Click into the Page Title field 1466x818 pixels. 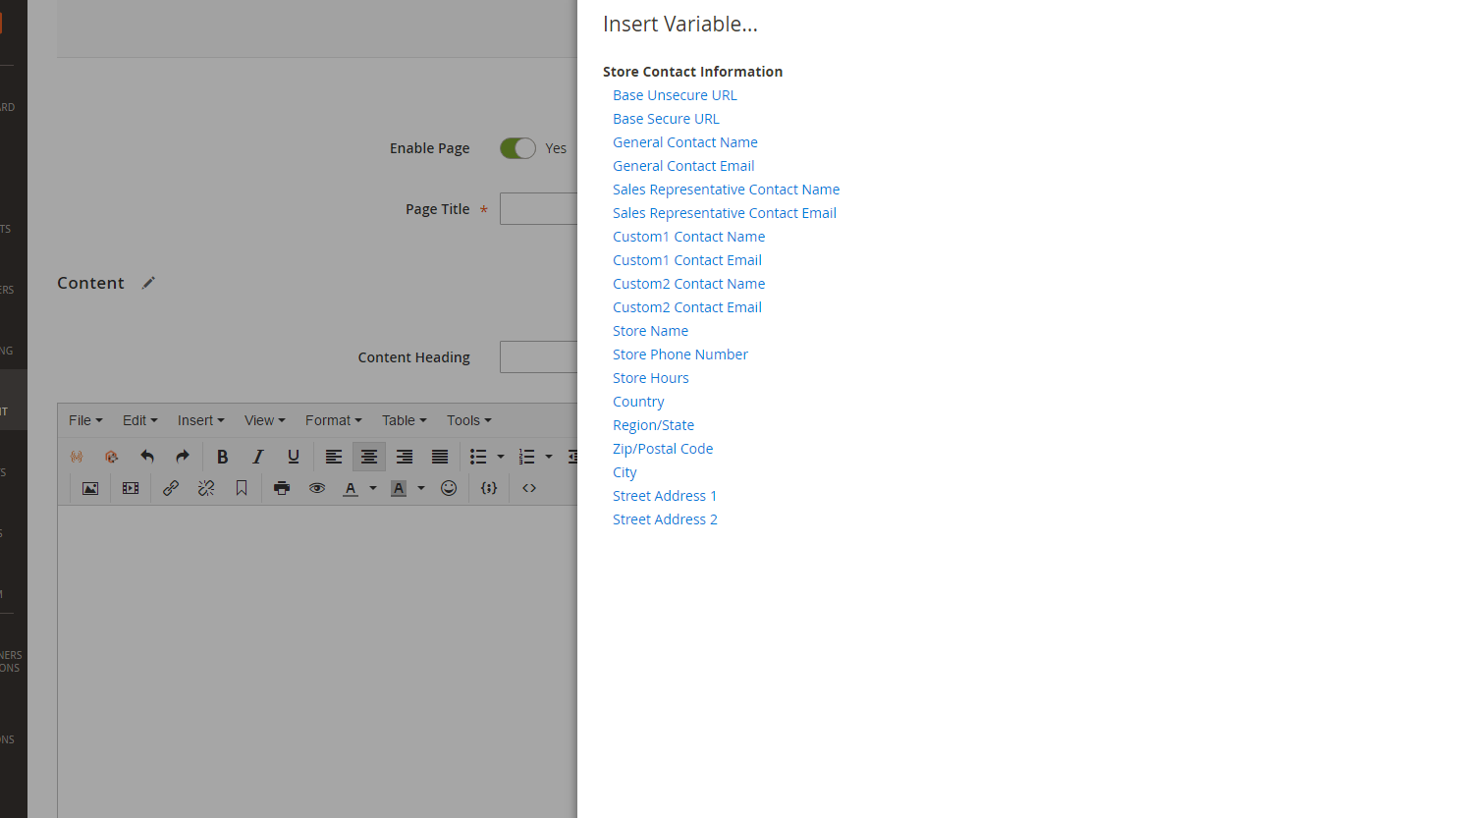(538, 209)
